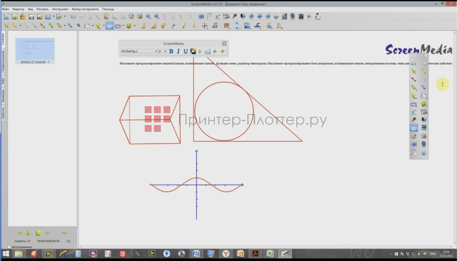The height and width of the screenshot is (261, 458).
Task: Open the Рисовать menu
Action: click(x=42, y=9)
